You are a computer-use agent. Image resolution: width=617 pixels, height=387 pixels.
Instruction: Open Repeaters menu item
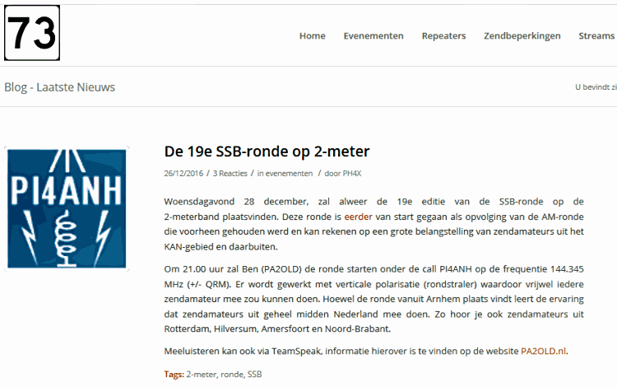pos(443,36)
